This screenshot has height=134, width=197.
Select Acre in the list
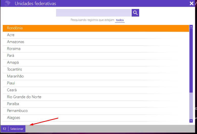coord(96,35)
